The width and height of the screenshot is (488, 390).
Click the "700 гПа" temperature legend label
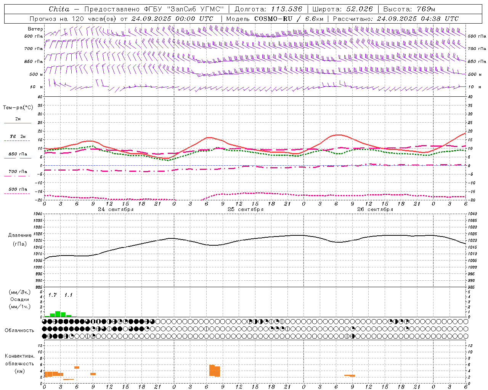pos(18,171)
